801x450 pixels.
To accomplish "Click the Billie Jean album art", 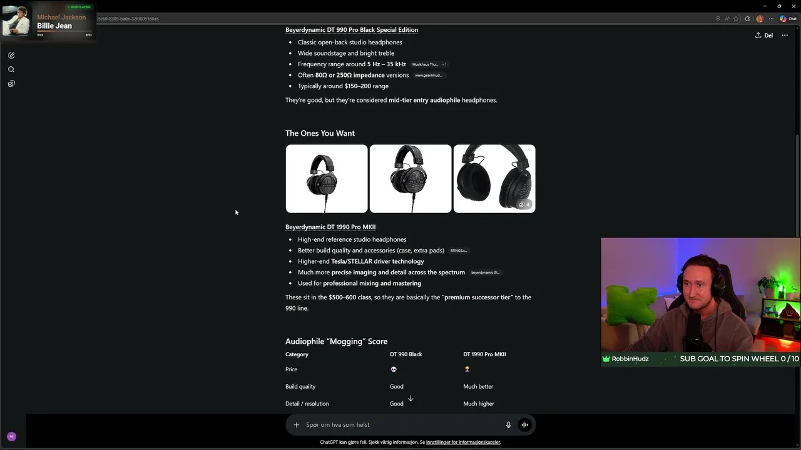I will pyautogui.click(x=17, y=21).
